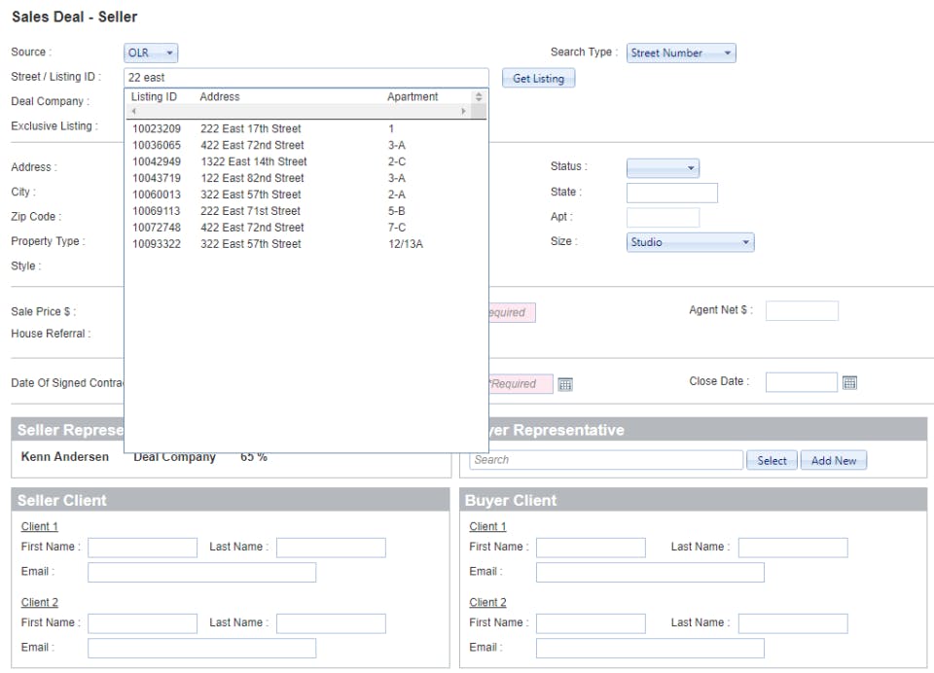Viewport: 934px width, 673px height.
Task: Focus the Street / Listing ID field containing 22 east
Action: click(306, 78)
